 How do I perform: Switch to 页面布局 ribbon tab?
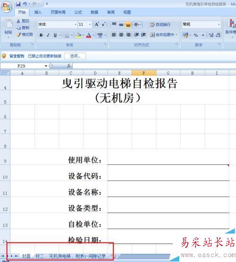[58, 12]
